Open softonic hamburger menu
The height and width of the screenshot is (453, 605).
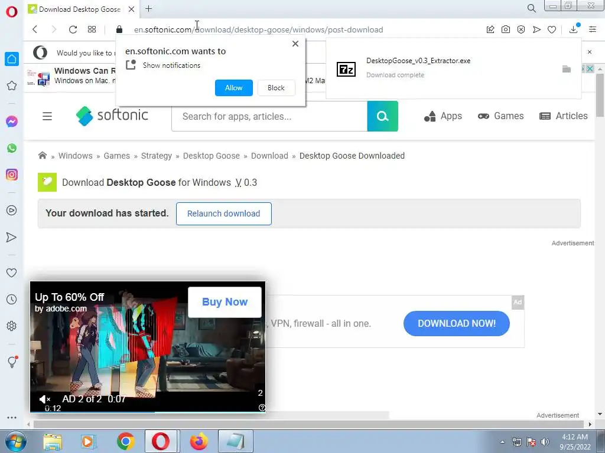(x=47, y=116)
